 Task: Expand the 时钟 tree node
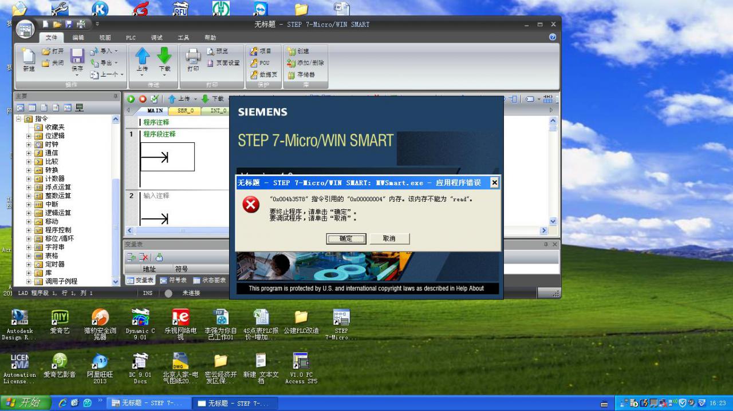point(29,145)
